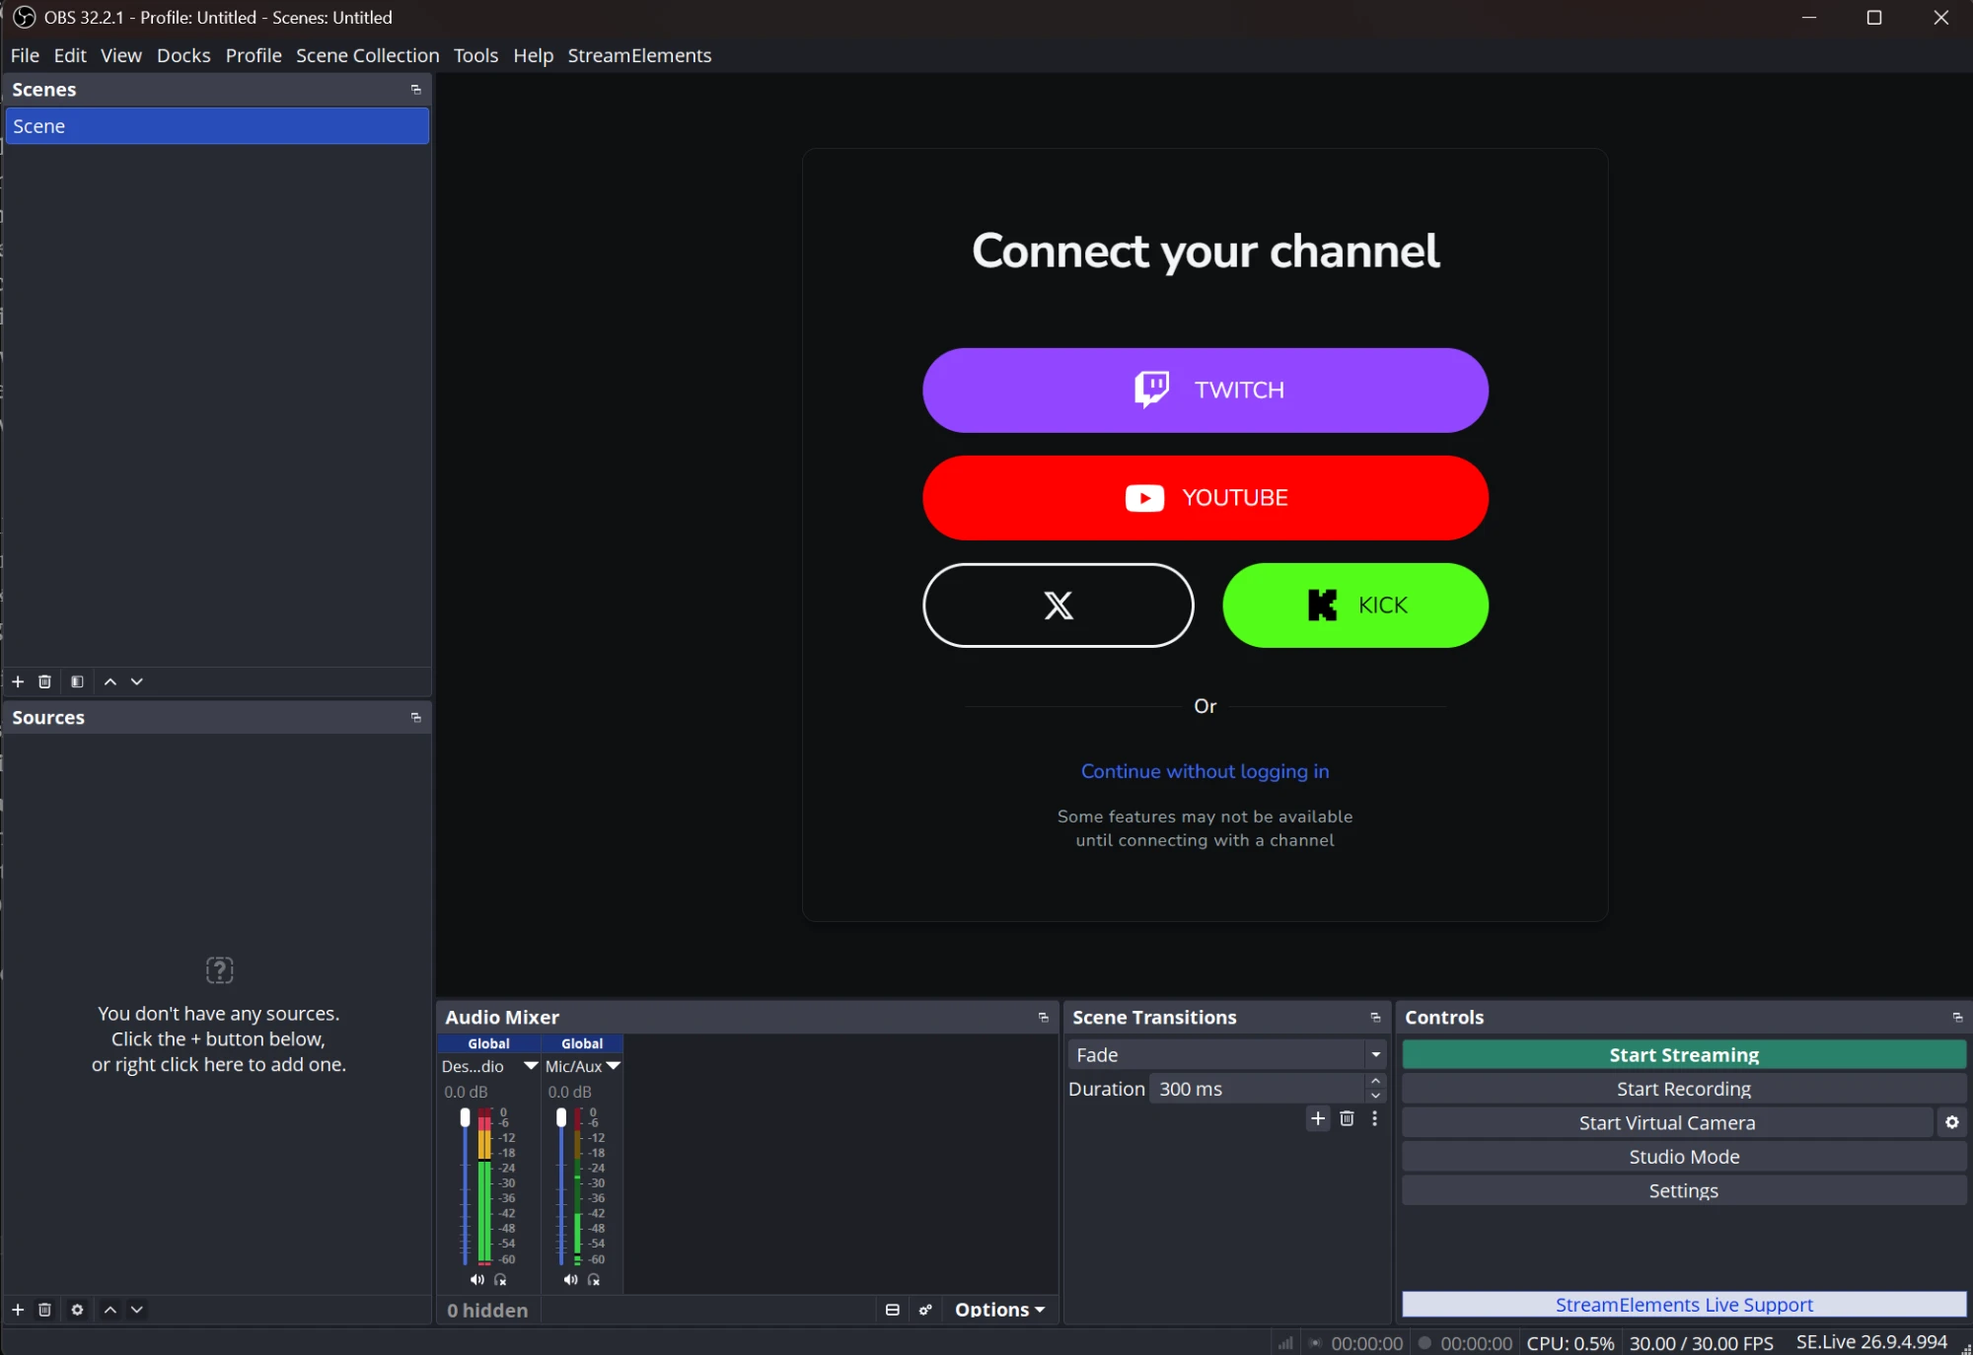The image size is (1973, 1355).
Task: Toggle Desktop Audio monitoring headphone icon
Action: (501, 1280)
